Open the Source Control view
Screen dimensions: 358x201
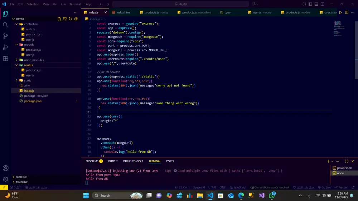(5, 36)
